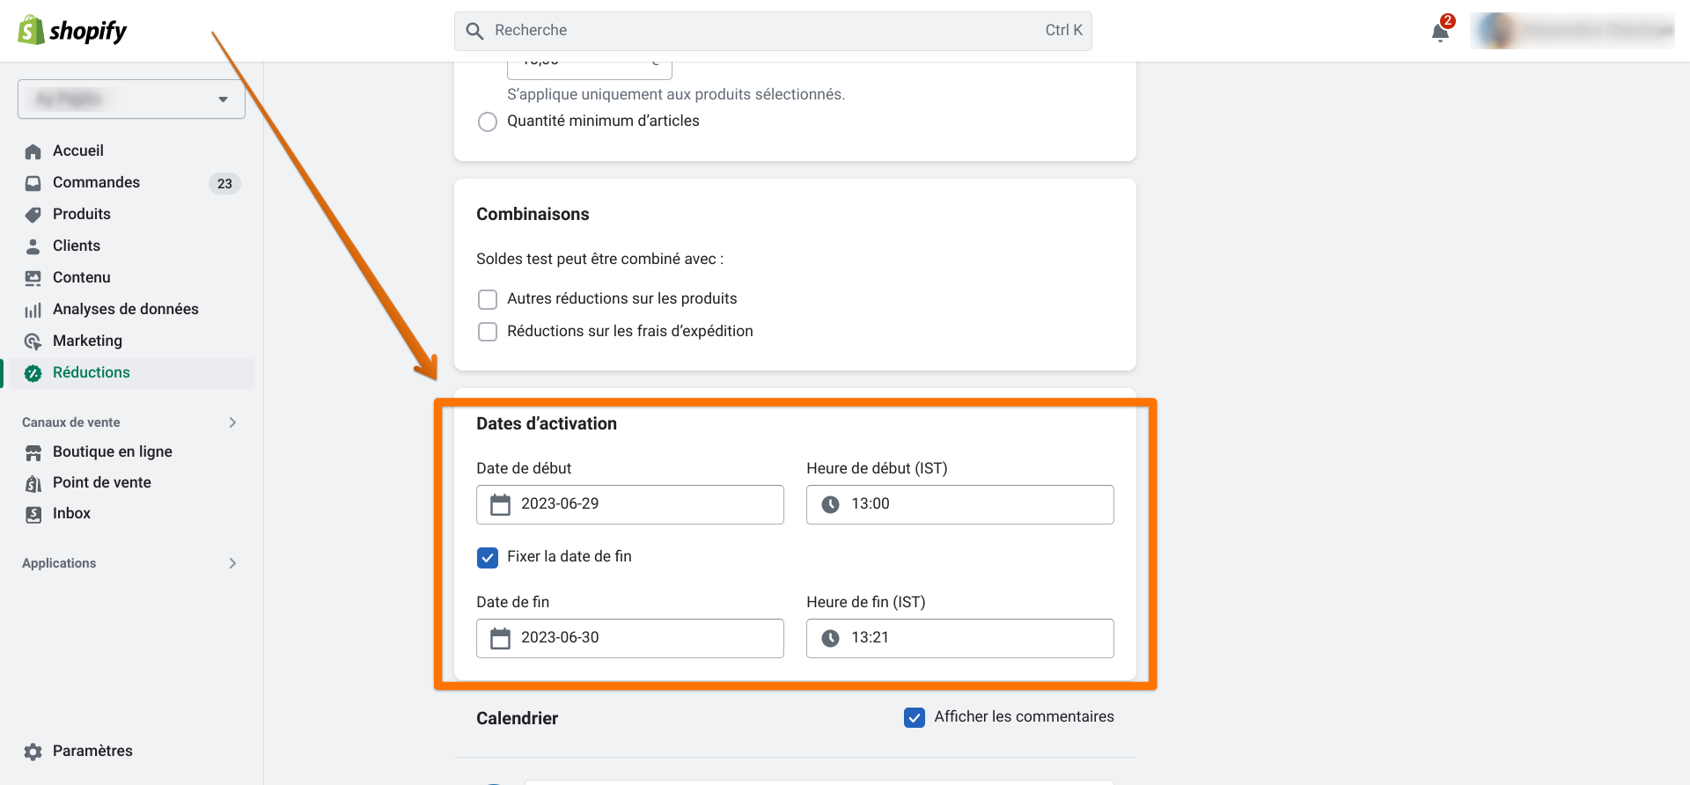1690x785 pixels.
Task: Click the start time clock icon
Action: pyautogui.click(x=830, y=504)
